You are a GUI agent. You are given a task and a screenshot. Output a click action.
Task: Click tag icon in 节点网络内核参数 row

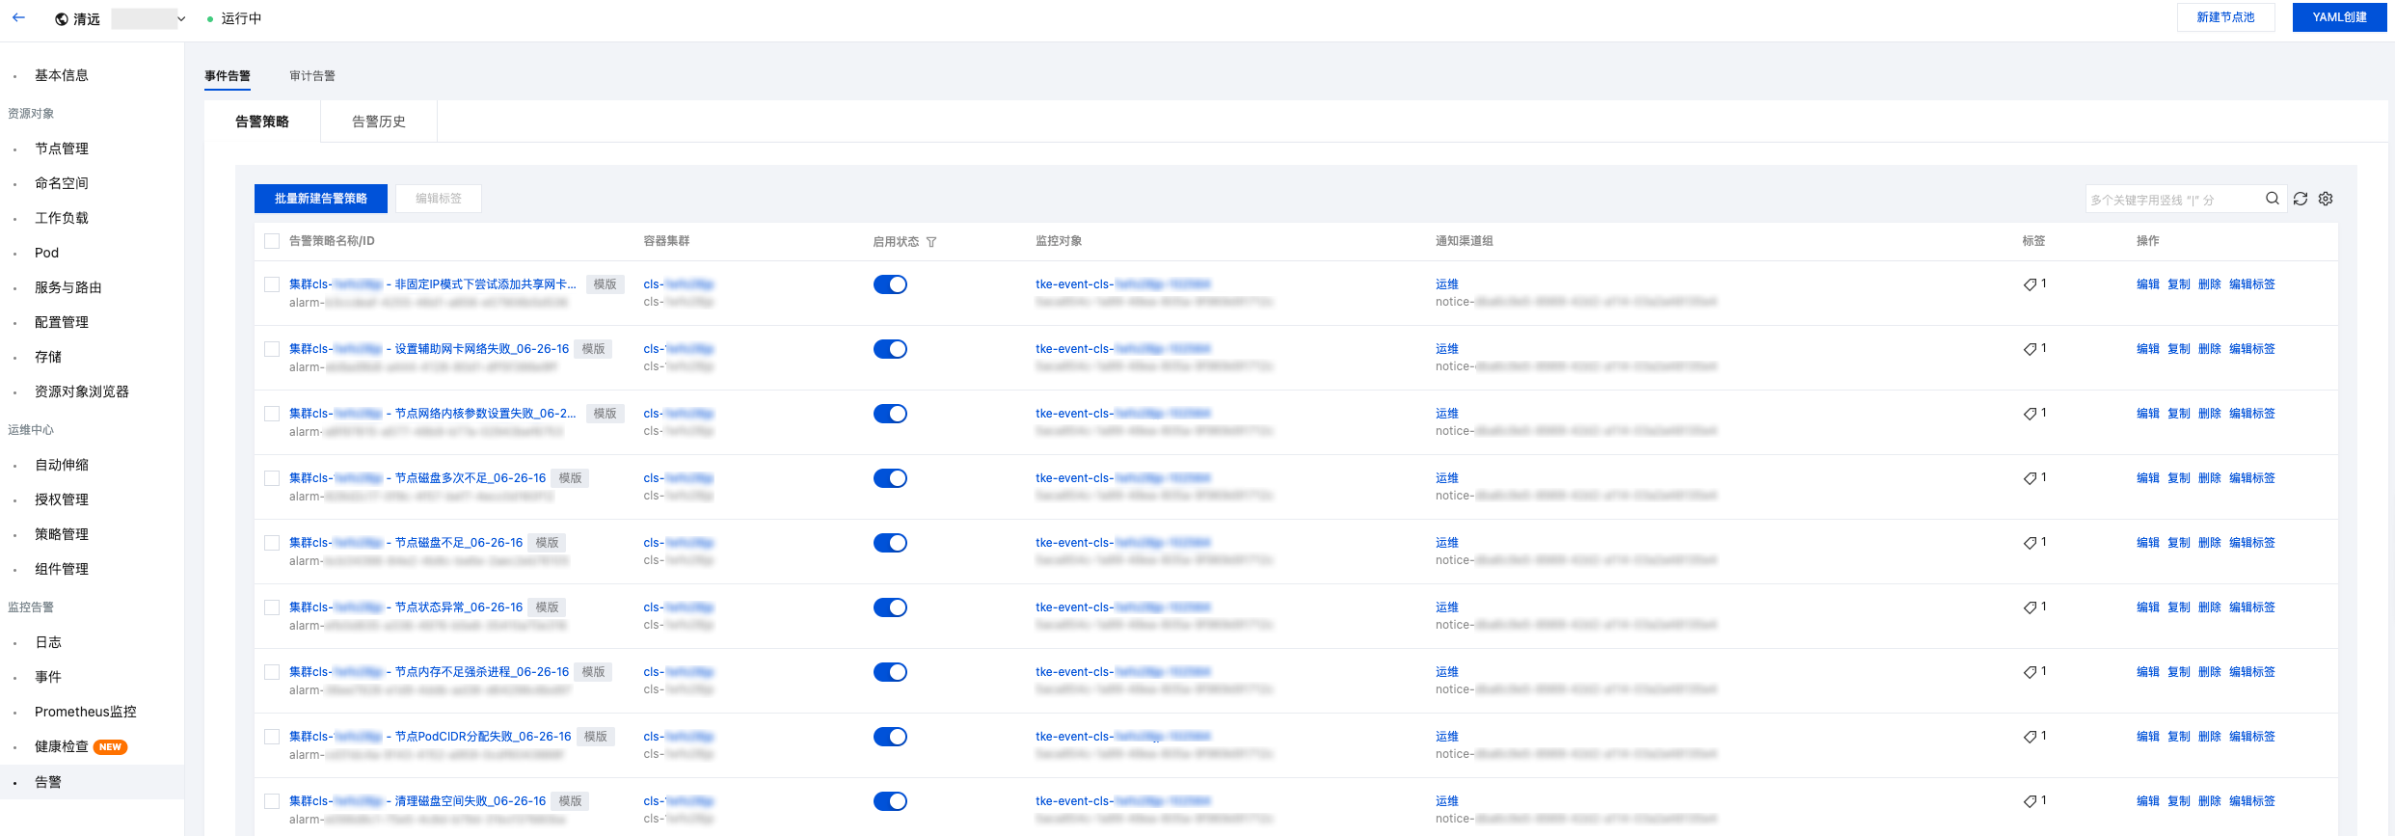2030,414
